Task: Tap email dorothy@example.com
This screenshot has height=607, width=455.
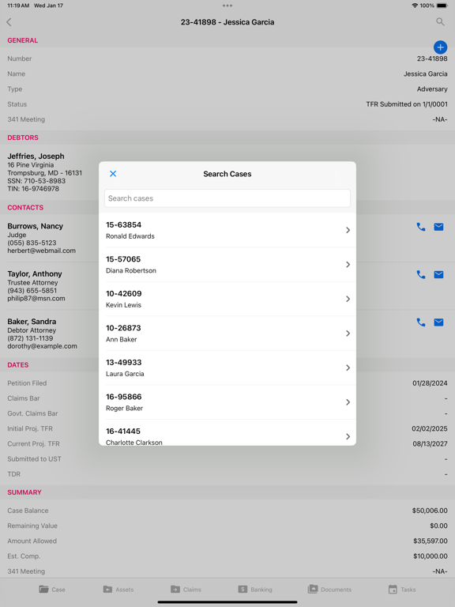Action: (42, 345)
